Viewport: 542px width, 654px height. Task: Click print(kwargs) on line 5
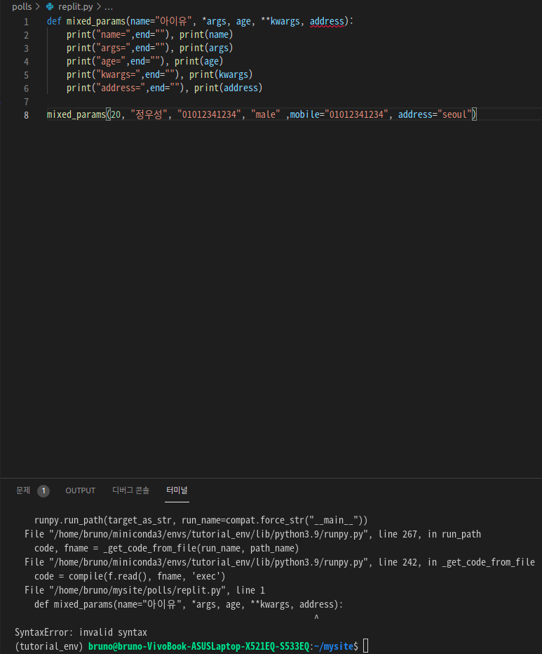pyautogui.click(x=221, y=74)
